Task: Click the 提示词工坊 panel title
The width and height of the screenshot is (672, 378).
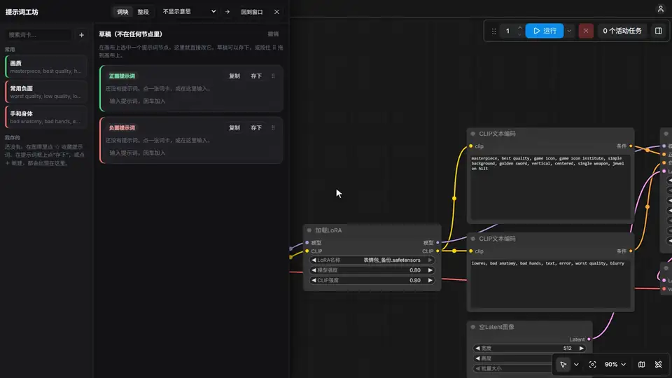Action: coord(22,12)
